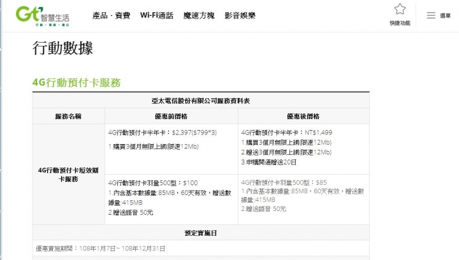Open the 影音娛樂 menu

[240, 15]
